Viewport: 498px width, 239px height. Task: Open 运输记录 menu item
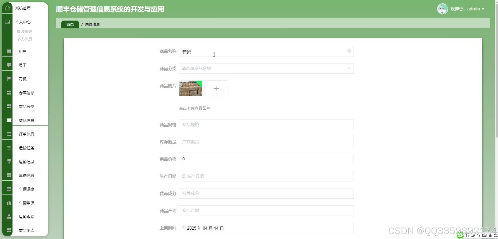27,162
